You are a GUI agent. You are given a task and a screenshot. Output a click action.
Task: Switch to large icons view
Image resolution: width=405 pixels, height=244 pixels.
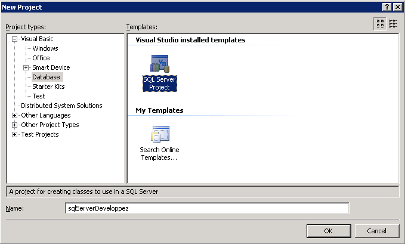click(379, 24)
